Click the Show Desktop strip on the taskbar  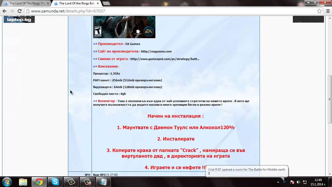coord(330,182)
